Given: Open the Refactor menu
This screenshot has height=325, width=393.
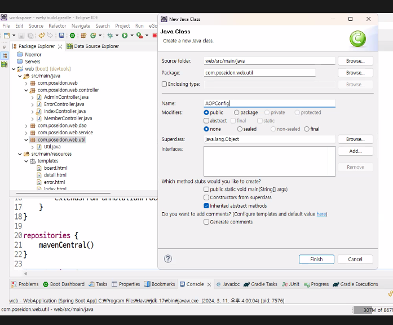Looking at the screenshot, I should (x=57, y=26).
